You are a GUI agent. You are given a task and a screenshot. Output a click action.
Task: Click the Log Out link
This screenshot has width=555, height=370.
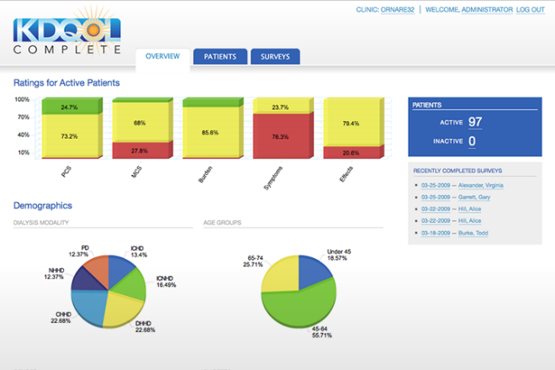[530, 9]
